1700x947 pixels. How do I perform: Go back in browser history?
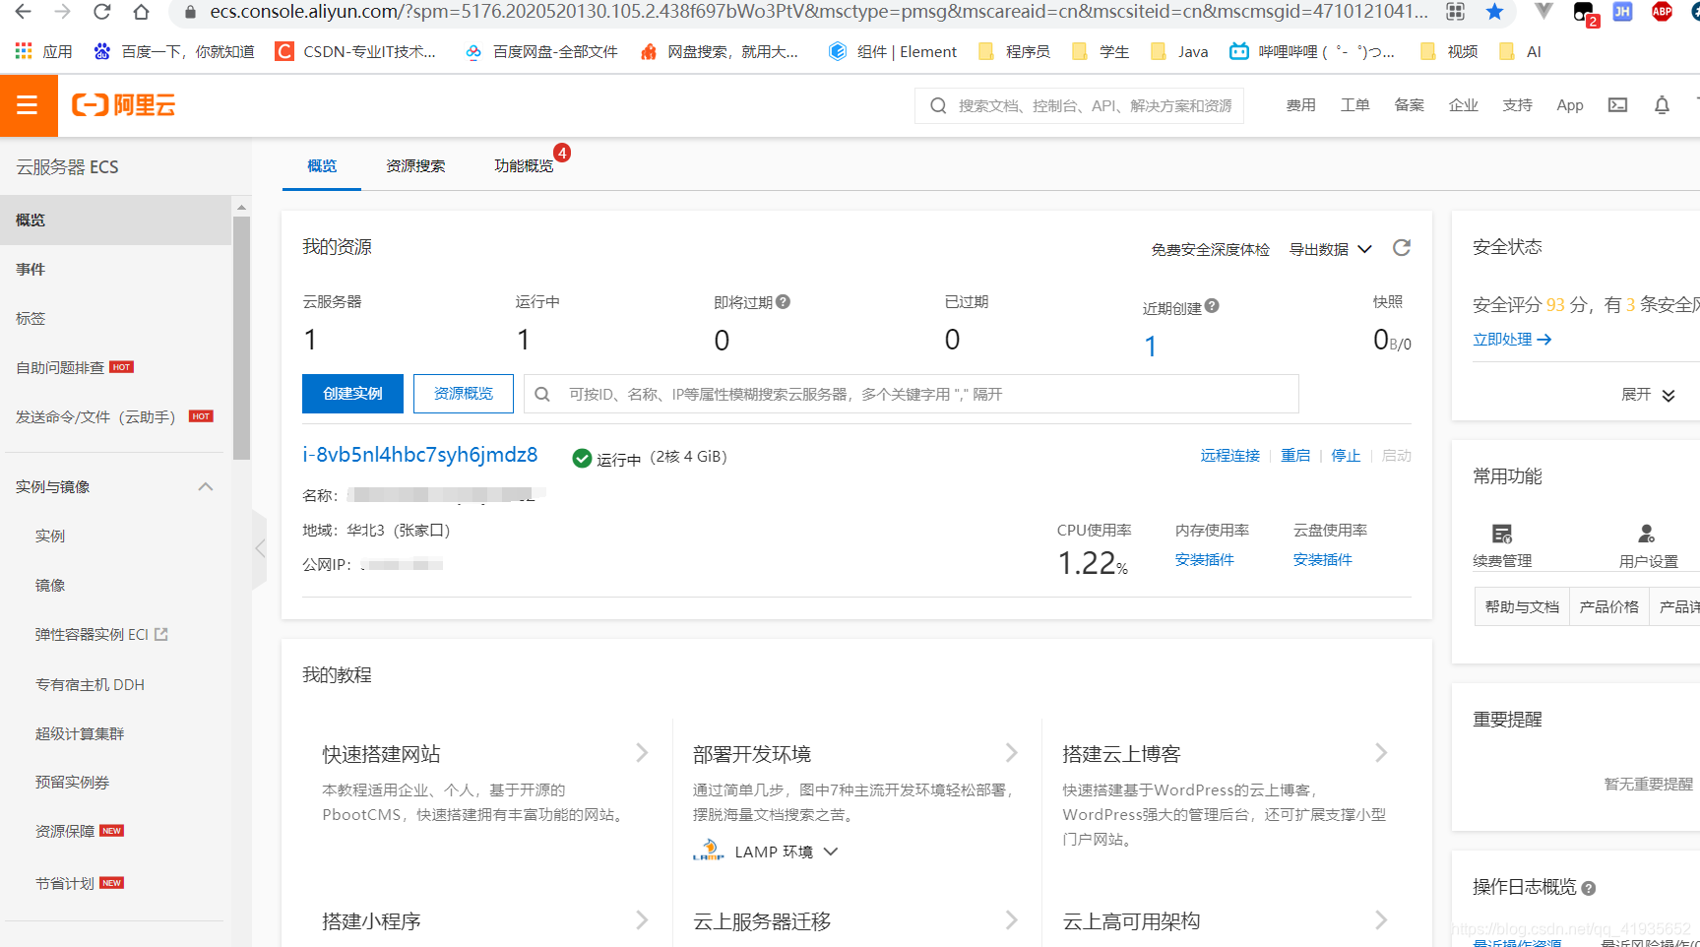(23, 12)
